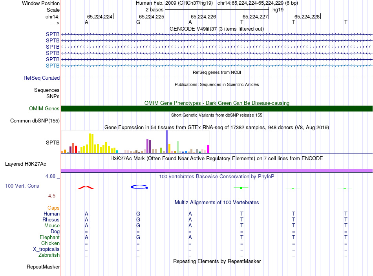
Task: Click the black SPTB label beside the GTEx chart
Action: tap(53, 143)
